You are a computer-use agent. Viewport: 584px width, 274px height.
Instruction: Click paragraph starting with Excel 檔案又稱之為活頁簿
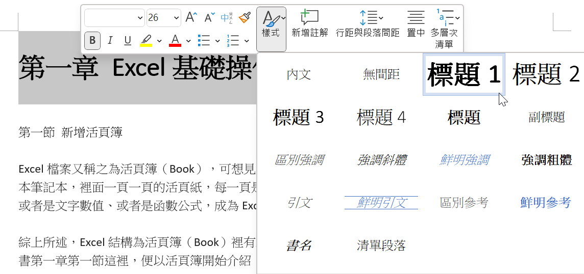point(137,169)
